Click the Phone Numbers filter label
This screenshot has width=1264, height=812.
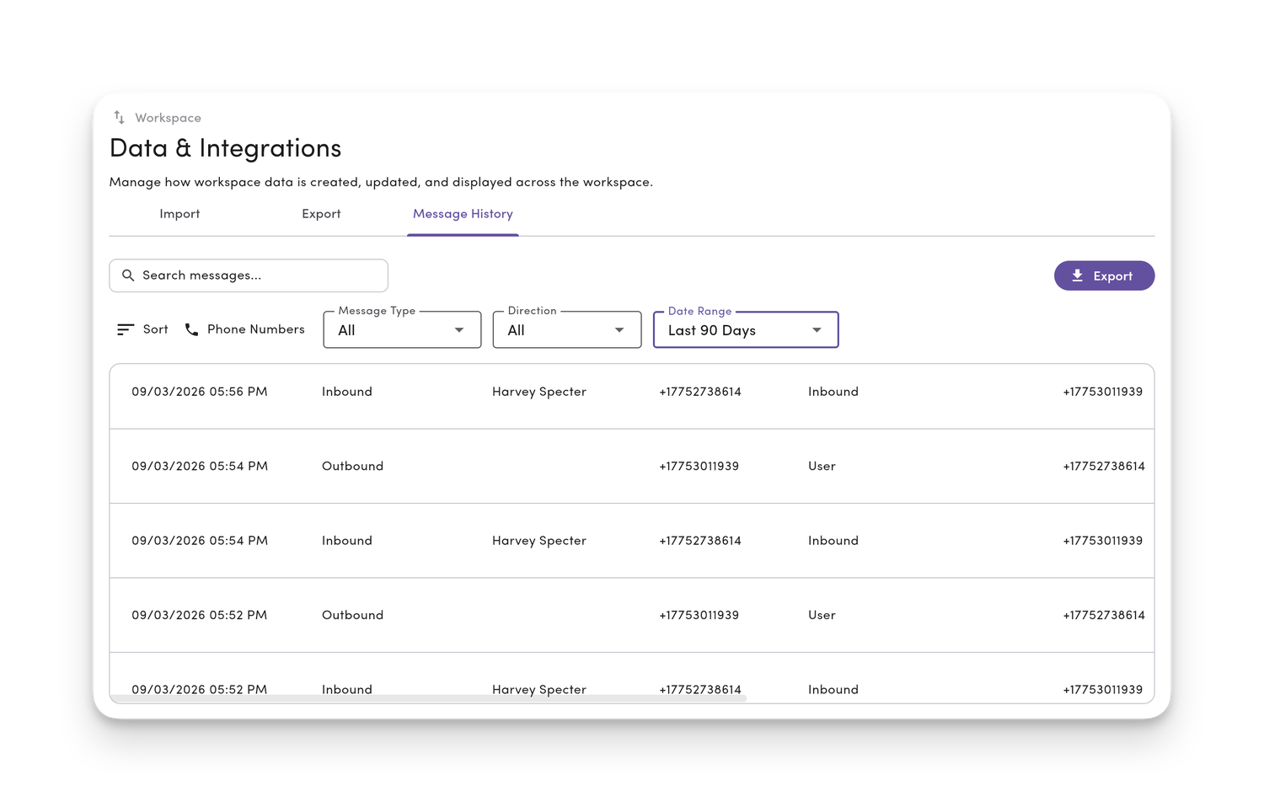pos(256,329)
